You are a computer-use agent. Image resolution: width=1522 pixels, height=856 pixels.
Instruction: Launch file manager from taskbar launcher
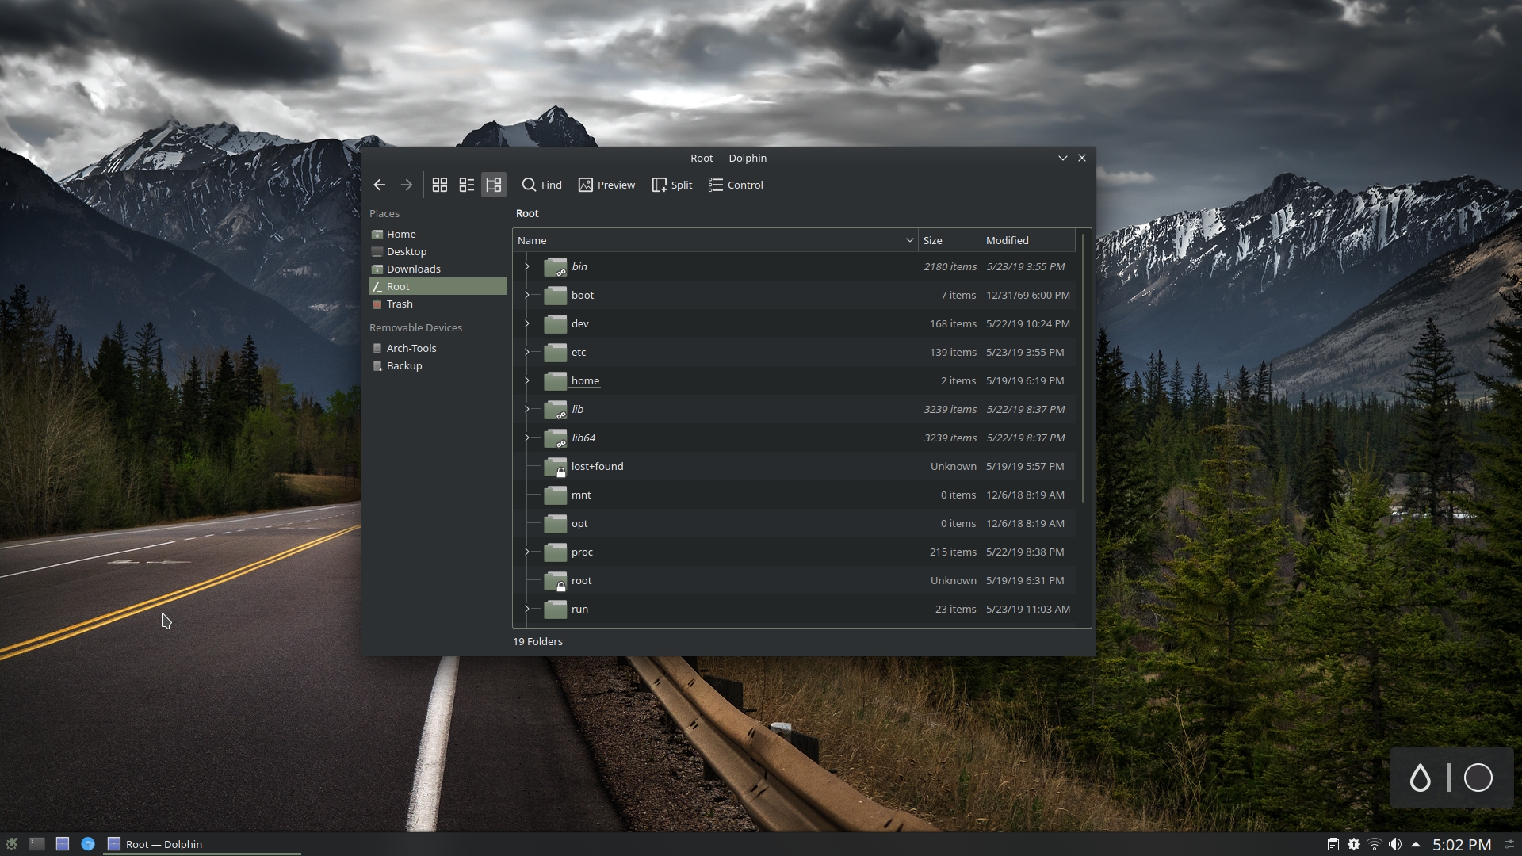click(x=63, y=844)
